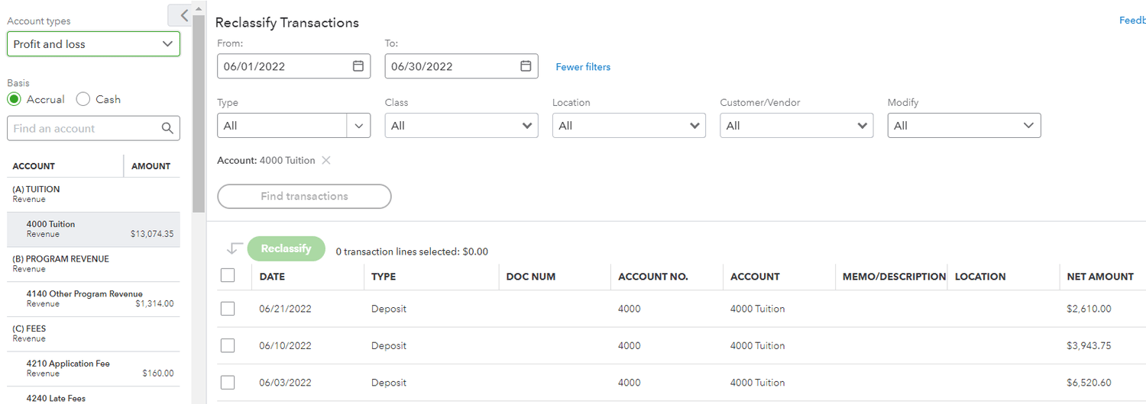Click the LOCATION column header
1146x404 pixels.
click(980, 277)
